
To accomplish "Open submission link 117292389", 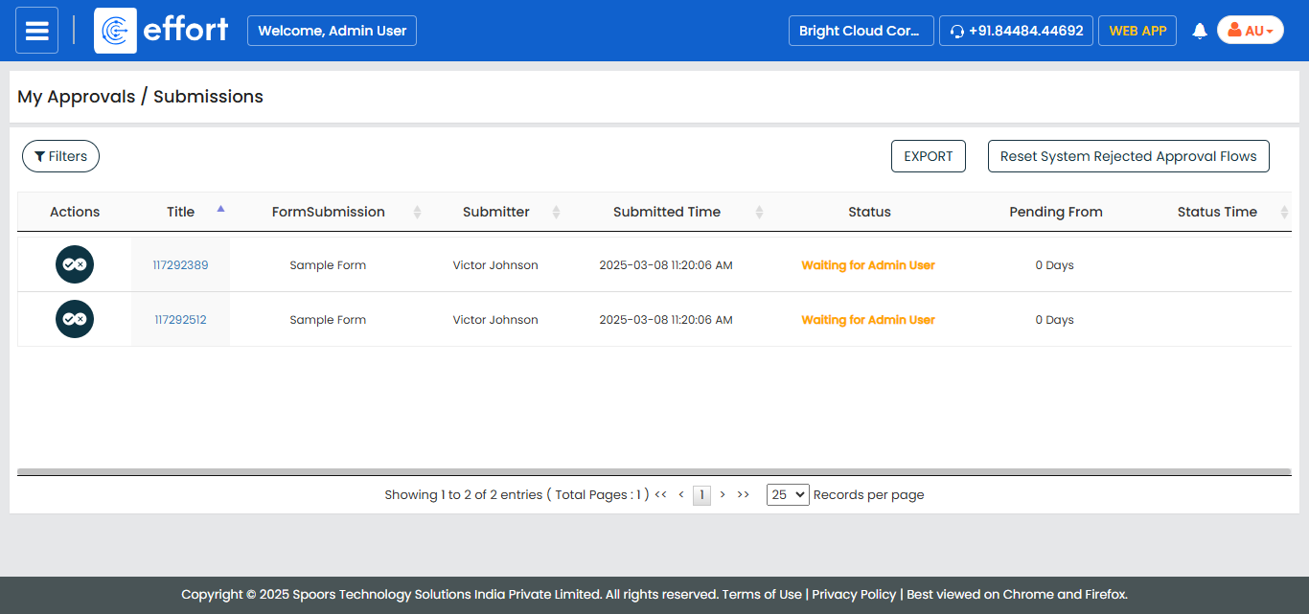I will click(180, 265).
